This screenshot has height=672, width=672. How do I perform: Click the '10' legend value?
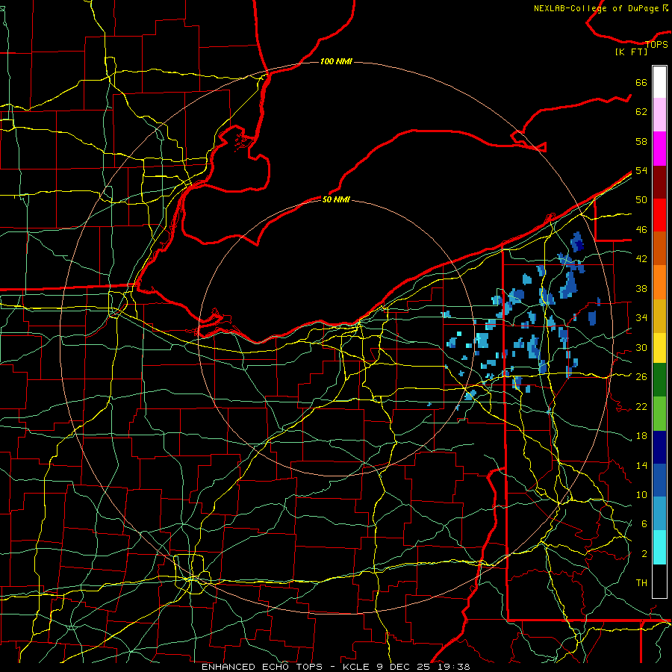(x=641, y=494)
